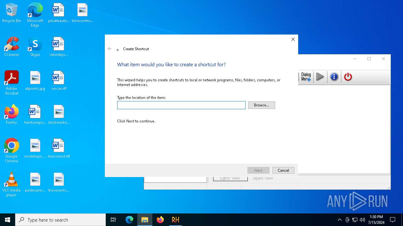Open the Windows Start menu
The image size is (403, 226).
pyautogui.click(x=8, y=220)
